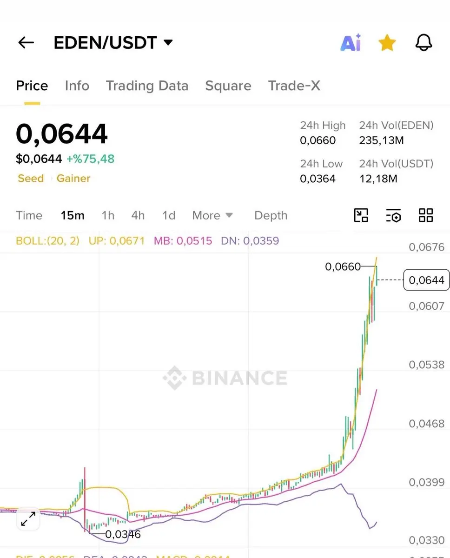
Task: Open the chart drawing tools icon
Action: point(361,215)
